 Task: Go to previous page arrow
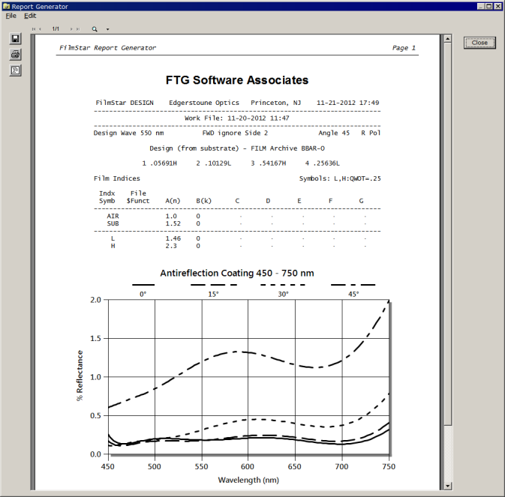click(40, 29)
